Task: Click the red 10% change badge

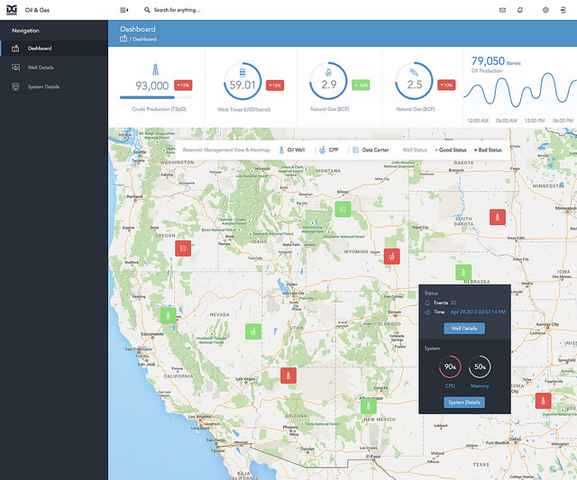Action: pos(446,86)
